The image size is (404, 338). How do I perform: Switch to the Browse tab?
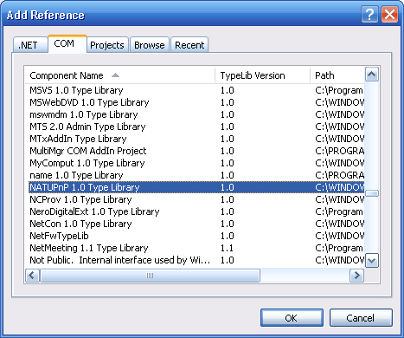click(150, 45)
